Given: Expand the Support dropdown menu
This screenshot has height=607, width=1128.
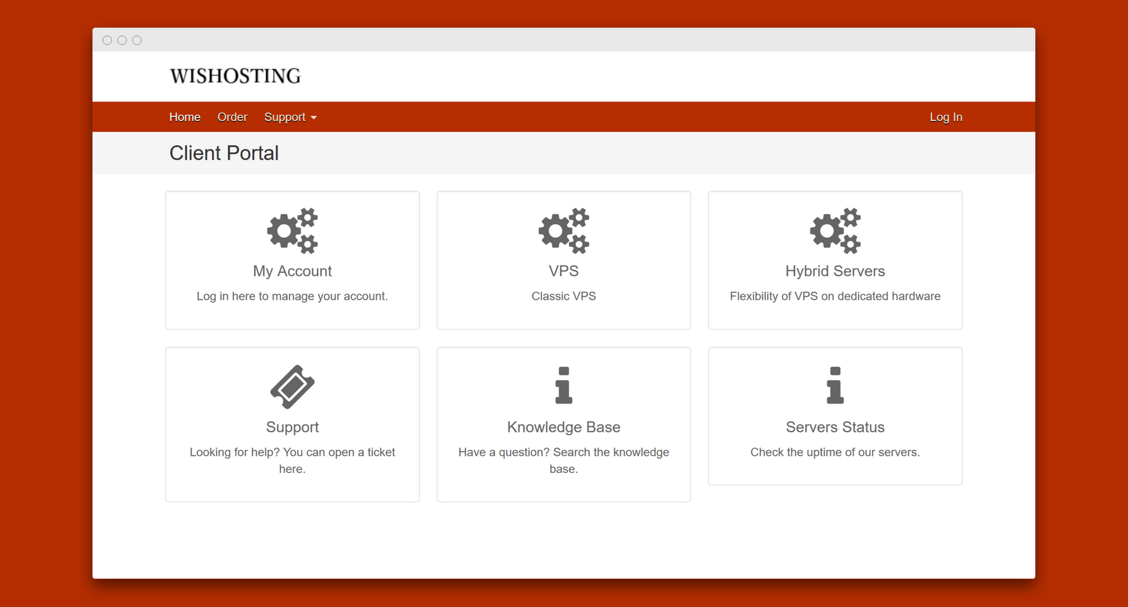Looking at the screenshot, I should pyautogui.click(x=290, y=117).
